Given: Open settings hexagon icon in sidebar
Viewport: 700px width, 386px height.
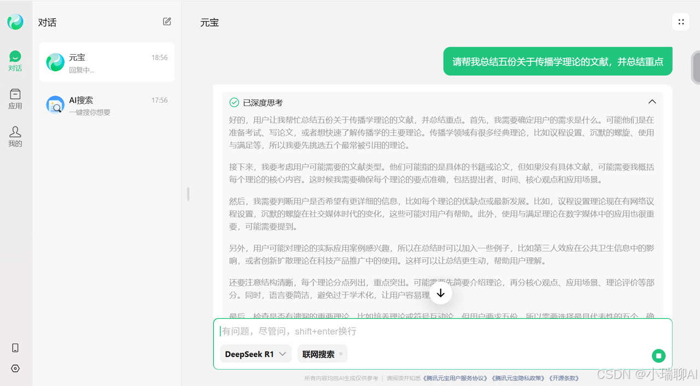Looking at the screenshot, I should 15,369.
